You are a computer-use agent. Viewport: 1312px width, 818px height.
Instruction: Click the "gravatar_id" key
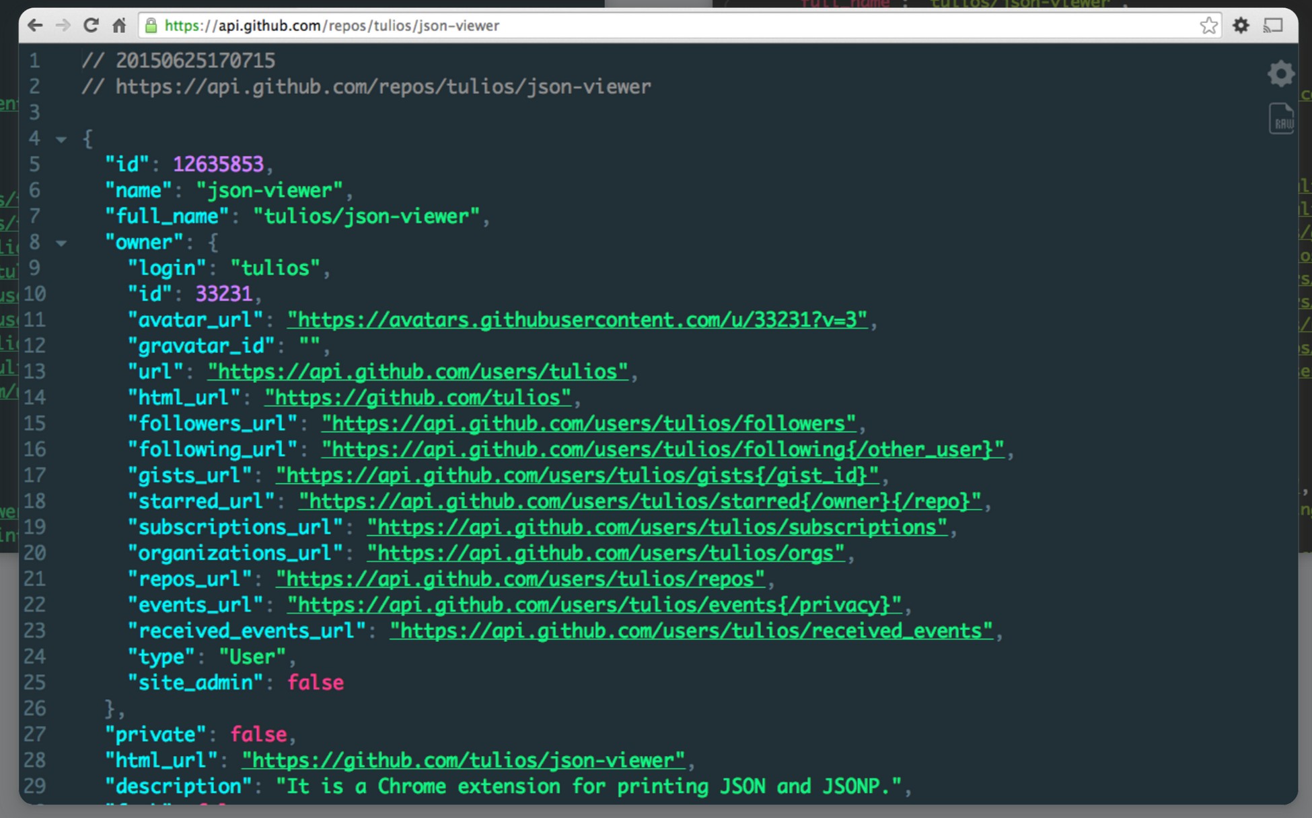point(201,345)
